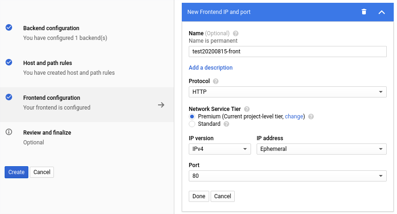Click the Name field containing test20200815-front
Image resolution: width=397 pixels, height=214 pixels.
[x=288, y=52]
